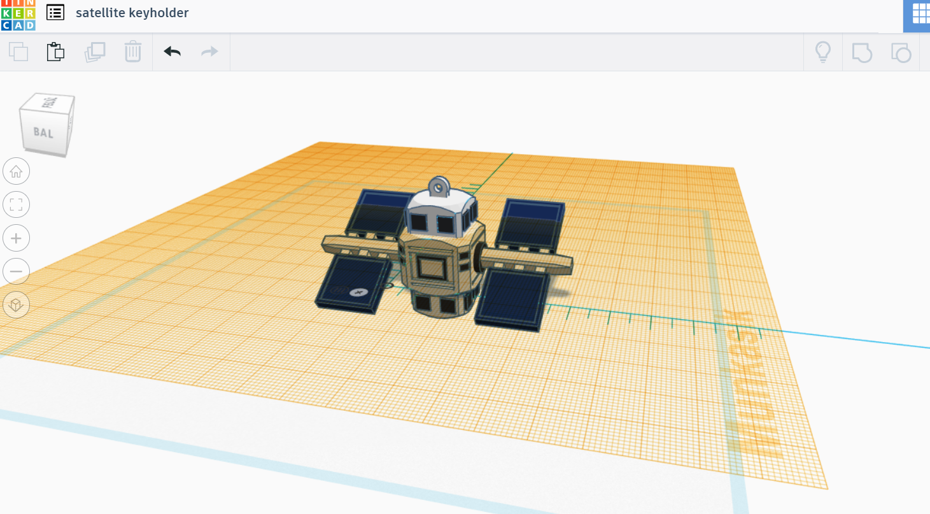The height and width of the screenshot is (514, 930).
Task: Switch to orthographic view cube icon
Action: (x=17, y=305)
